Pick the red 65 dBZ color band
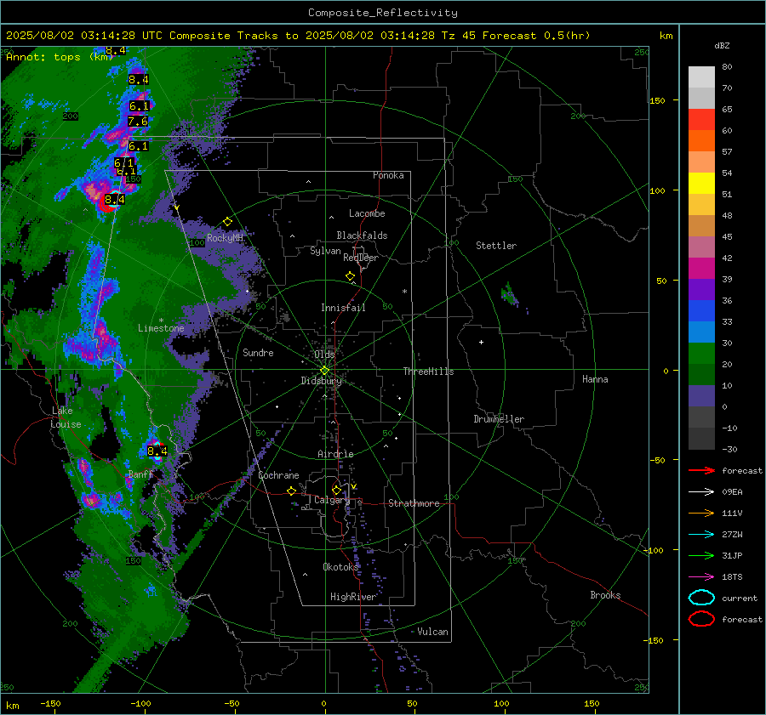Screen dimensions: 766x715 pyautogui.click(x=701, y=119)
